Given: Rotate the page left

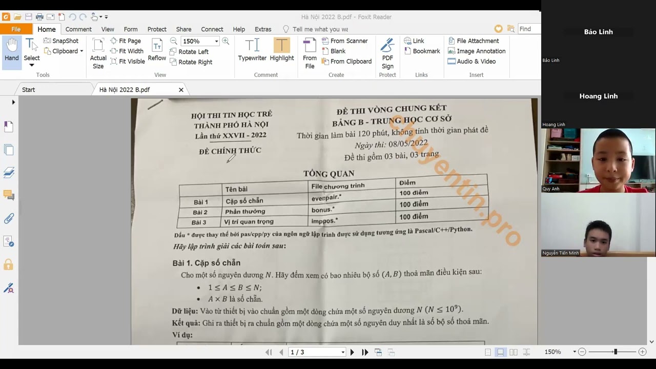Looking at the screenshot, I should 189,52.
